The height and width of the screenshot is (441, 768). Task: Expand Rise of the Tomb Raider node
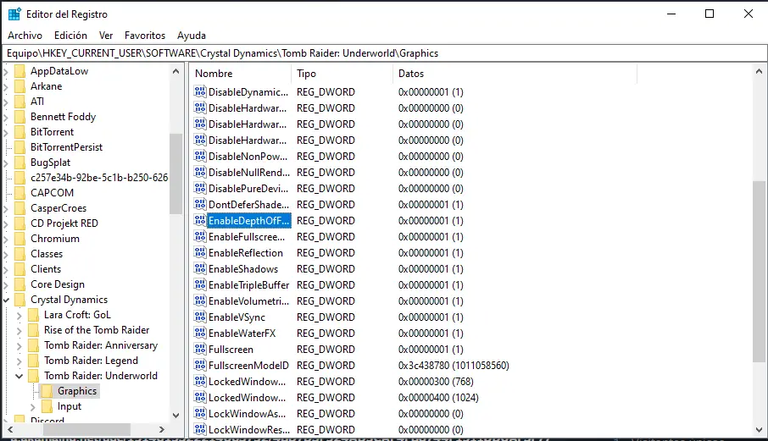(x=19, y=330)
